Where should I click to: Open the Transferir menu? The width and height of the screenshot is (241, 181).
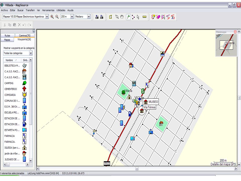30,10
